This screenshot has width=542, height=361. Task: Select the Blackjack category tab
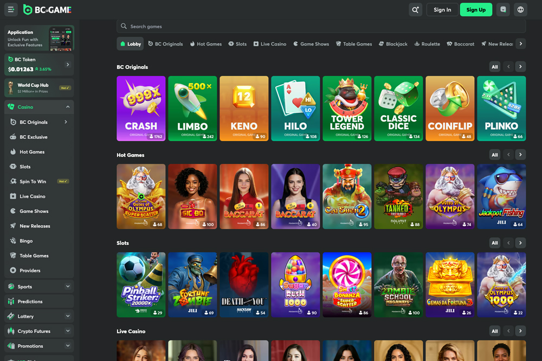point(393,44)
